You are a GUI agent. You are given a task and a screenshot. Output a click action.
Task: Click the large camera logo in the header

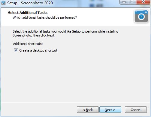pyautogui.click(x=141, y=16)
